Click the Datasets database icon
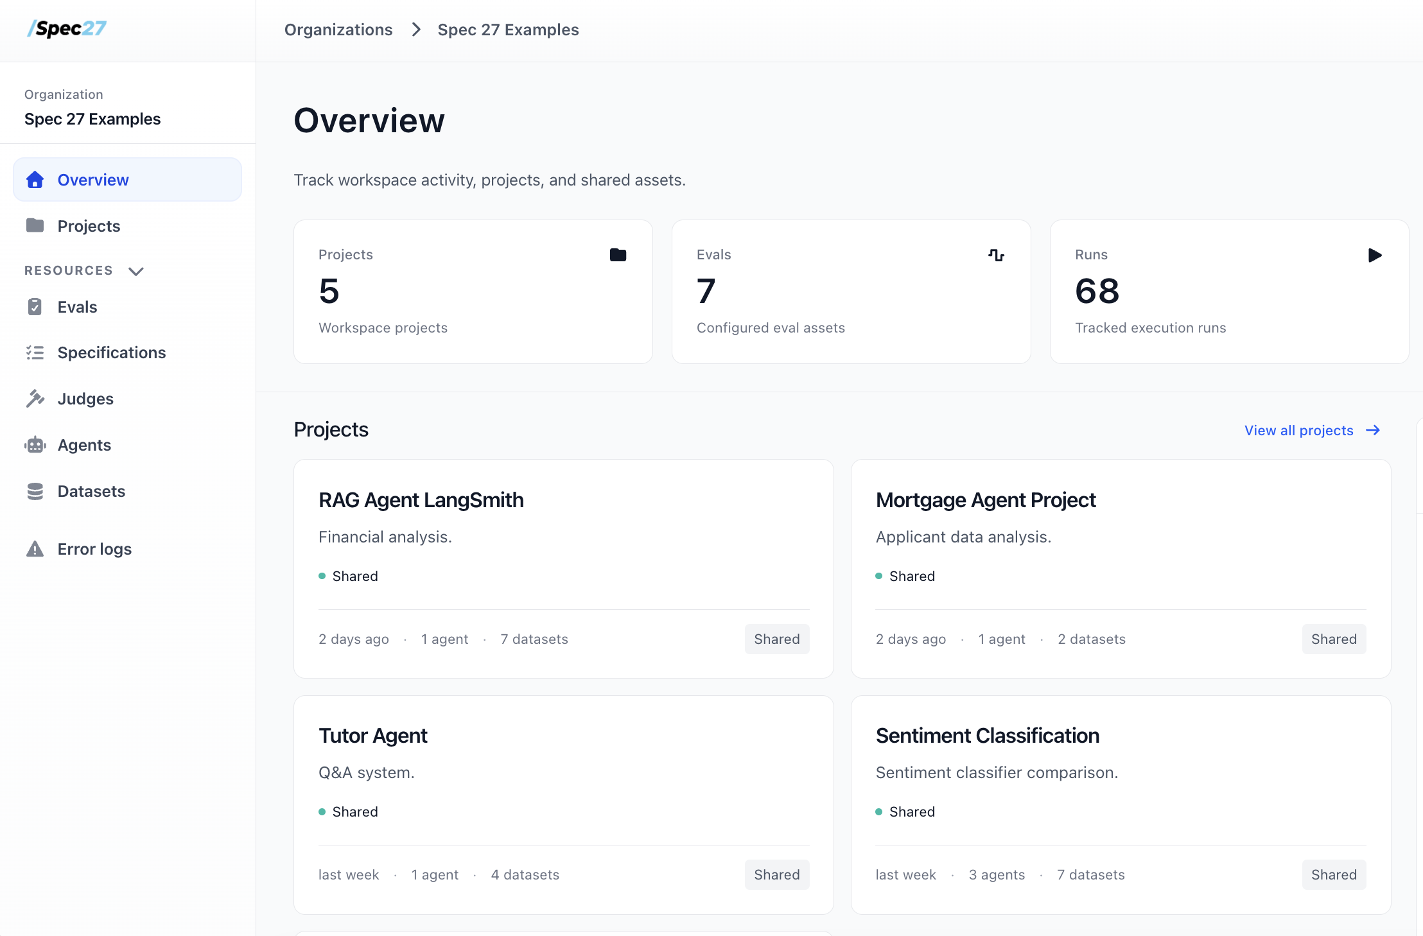1423x936 pixels. (35, 491)
